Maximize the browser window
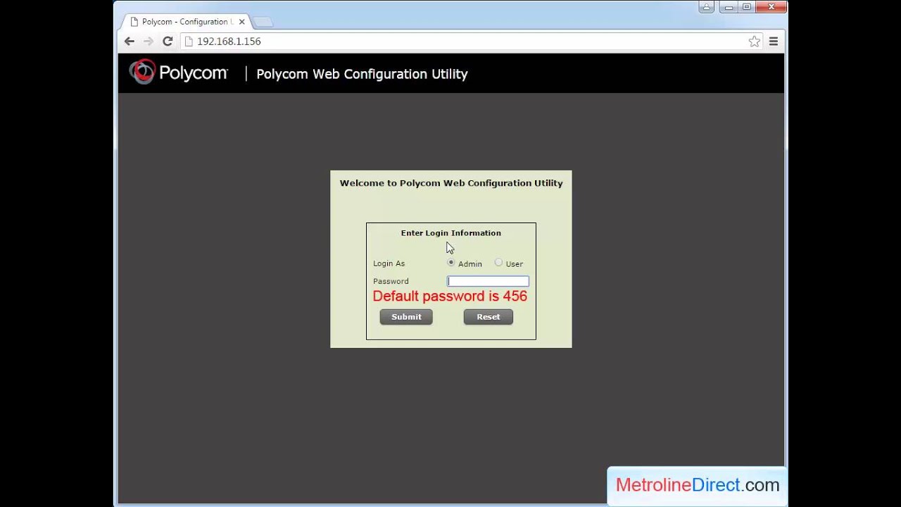This screenshot has height=507, width=901. (x=747, y=7)
